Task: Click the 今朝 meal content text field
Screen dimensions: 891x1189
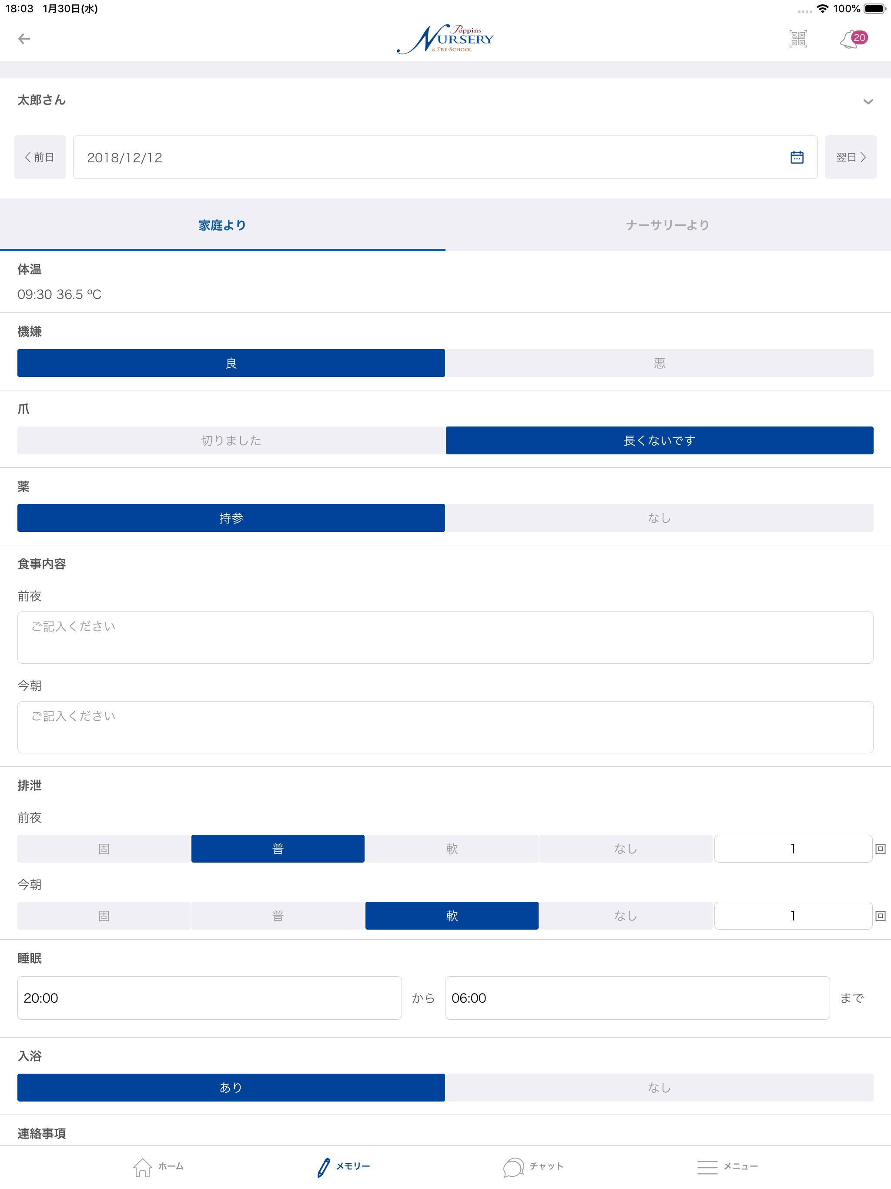Action: 445,727
